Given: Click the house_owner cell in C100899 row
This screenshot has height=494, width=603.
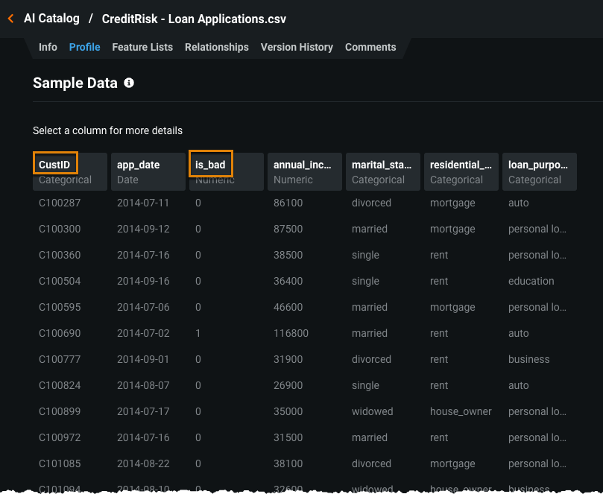Looking at the screenshot, I should tap(461, 411).
